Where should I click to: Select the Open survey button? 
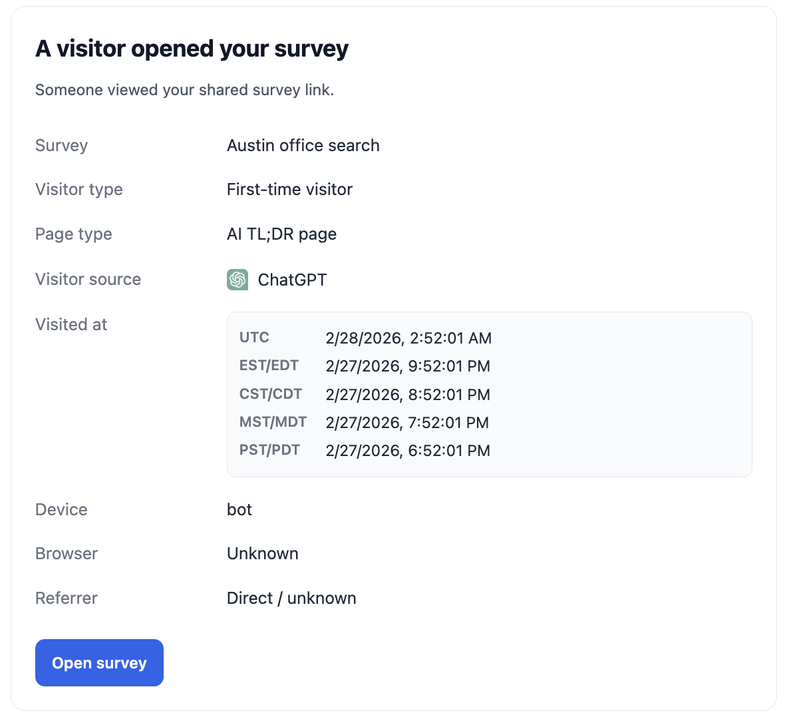(x=98, y=662)
